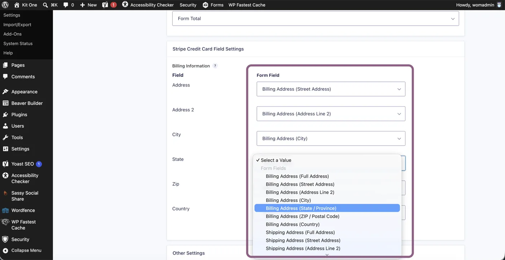Select Billing Address (Full Address) option
The height and width of the screenshot is (260, 505).
tap(327, 176)
